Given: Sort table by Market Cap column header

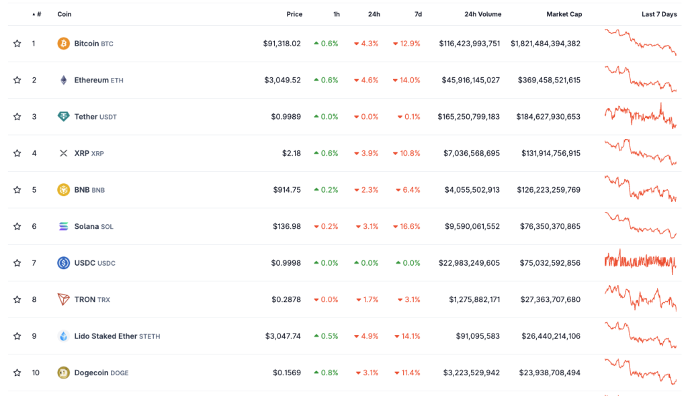Looking at the screenshot, I should pyautogui.click(x=564, y=14).
